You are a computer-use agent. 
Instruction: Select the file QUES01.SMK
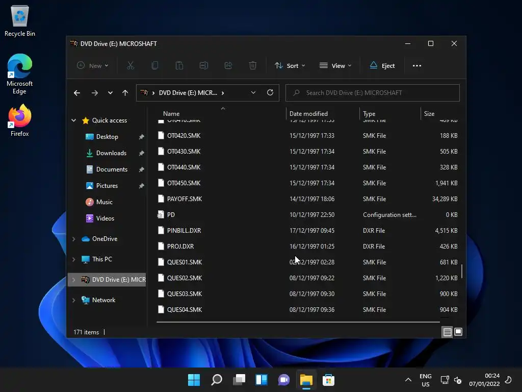pyautogui.click(x=307, y=262)
